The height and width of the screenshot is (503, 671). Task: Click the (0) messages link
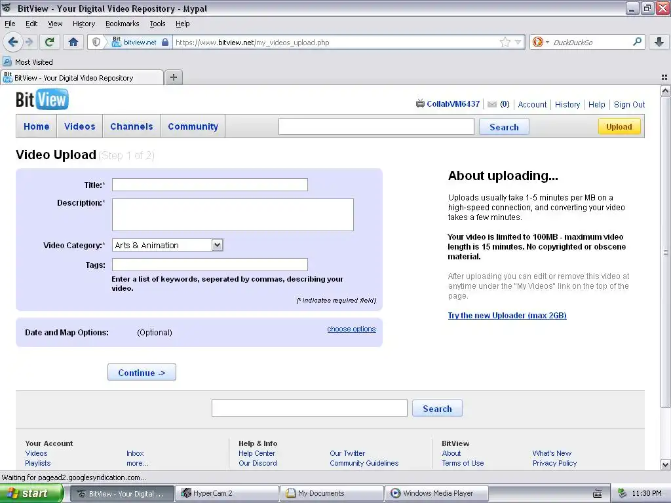coord(505,104)
